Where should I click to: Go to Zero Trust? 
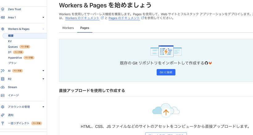(x=15, y=9)
